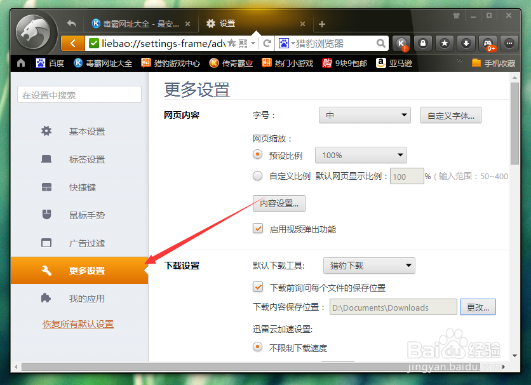The width and height of the screenshot is (531, 385).
Task: Click the 更改... button
Action: pos(478,307)
